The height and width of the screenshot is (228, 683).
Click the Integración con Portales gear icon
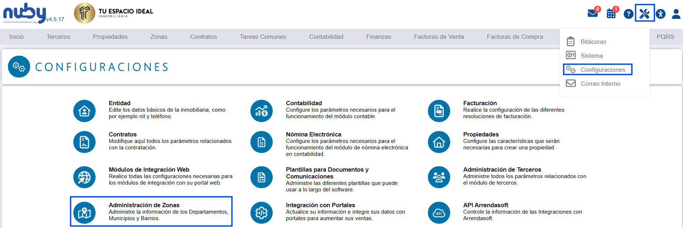coord(262,213)
